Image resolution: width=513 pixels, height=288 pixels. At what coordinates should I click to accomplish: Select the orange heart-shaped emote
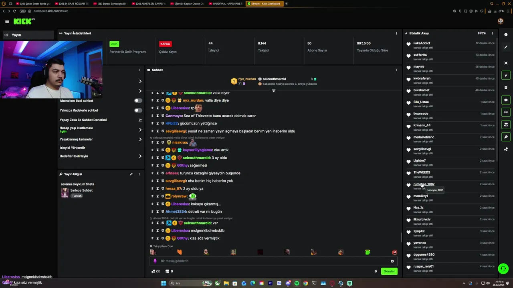pyautogui.click(x=180, y=252)
